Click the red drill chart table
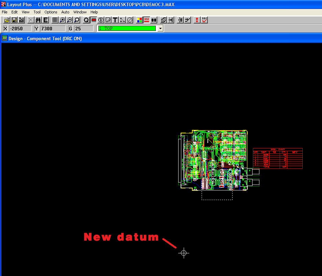 [x=278, y=158]
